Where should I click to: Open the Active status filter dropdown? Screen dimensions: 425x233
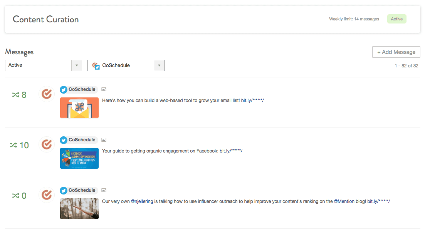[x=44, y=65]
